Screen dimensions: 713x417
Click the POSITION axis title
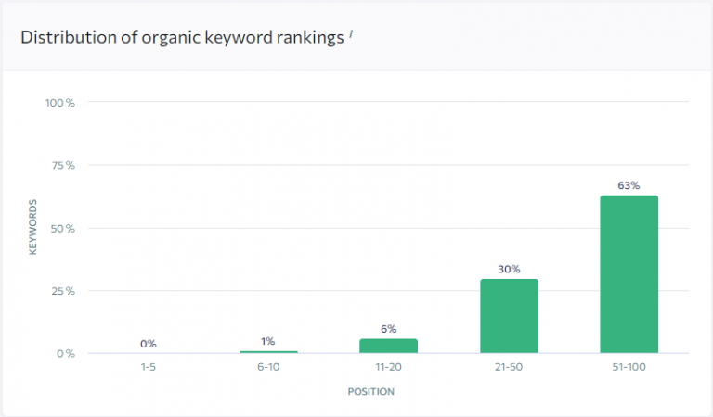[x=371, y=392]
